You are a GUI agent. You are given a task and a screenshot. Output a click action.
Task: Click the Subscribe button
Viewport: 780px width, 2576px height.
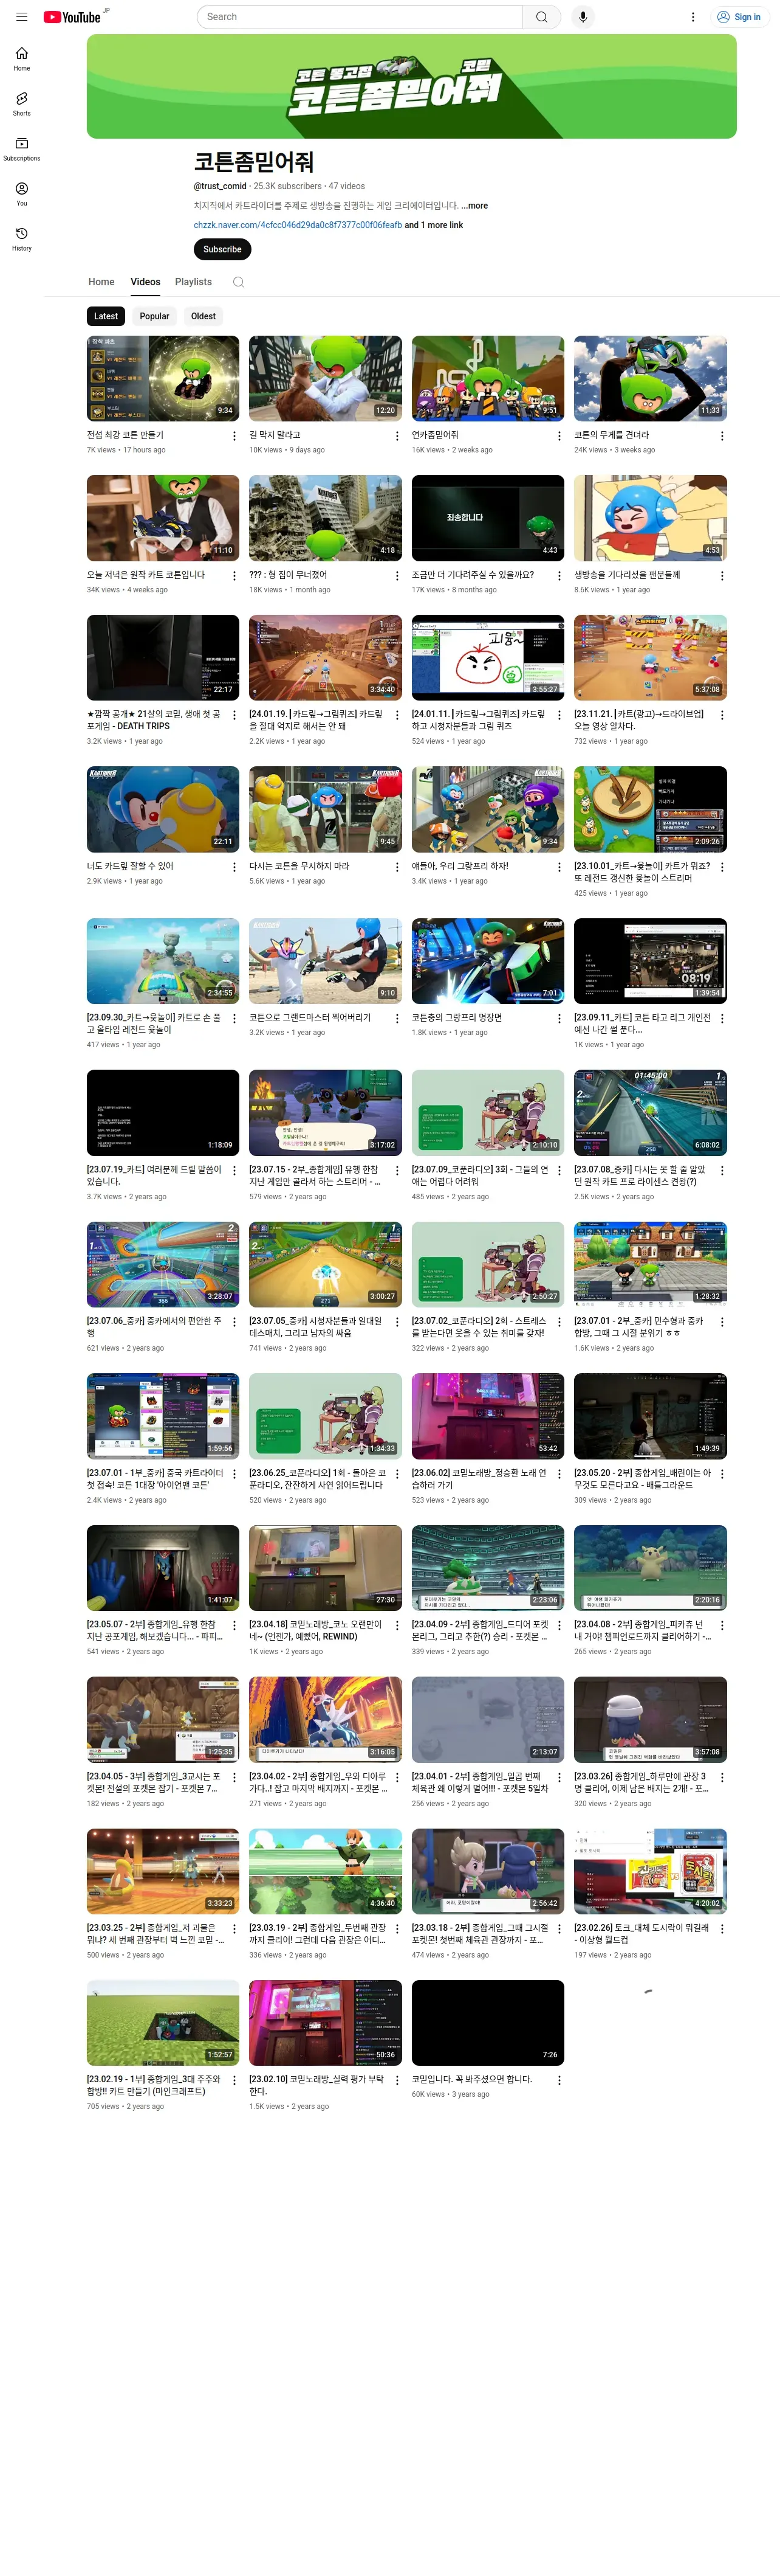point(222,249)
